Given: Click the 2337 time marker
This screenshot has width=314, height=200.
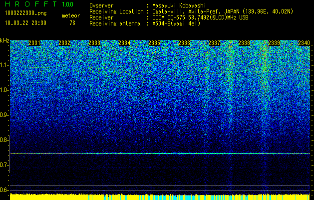Looking at the screenshot, I should (214, 43).
